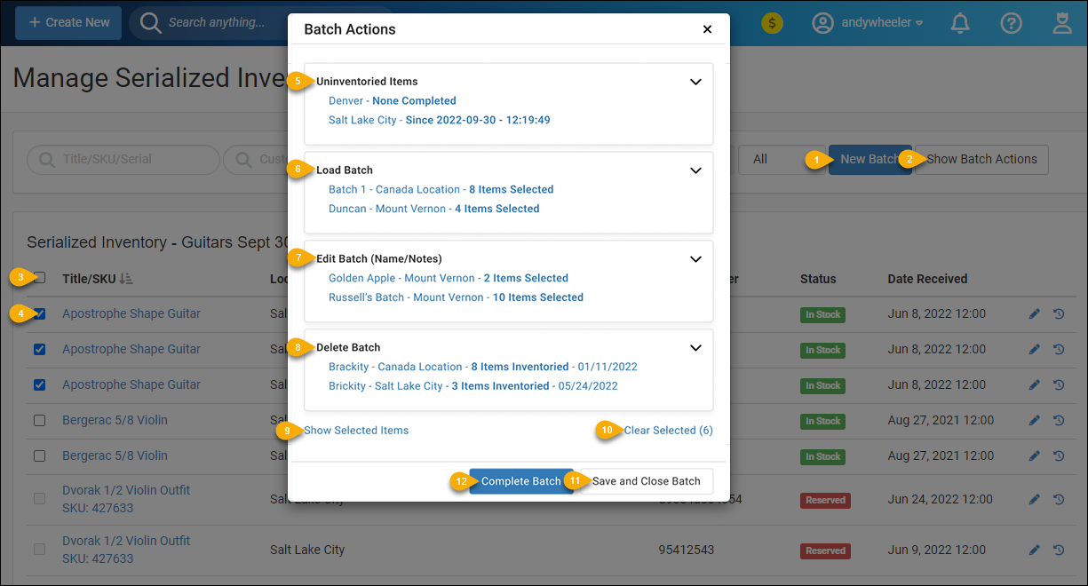This screenshot has width=1088, height=586.
Task: Open first Bergerac 5/8 Violin title link
Action: pyautogui.click(x=115, y=420)
